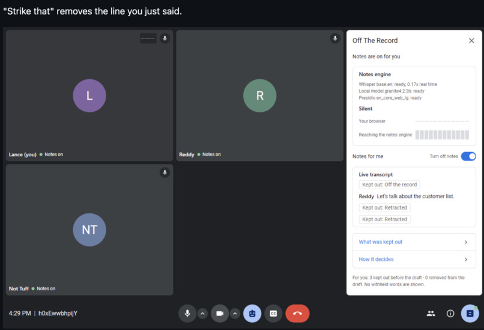Click the mic icon on Not Tuff's tile
The height and width of the screenshot is (330, 484).
(165, 173)
